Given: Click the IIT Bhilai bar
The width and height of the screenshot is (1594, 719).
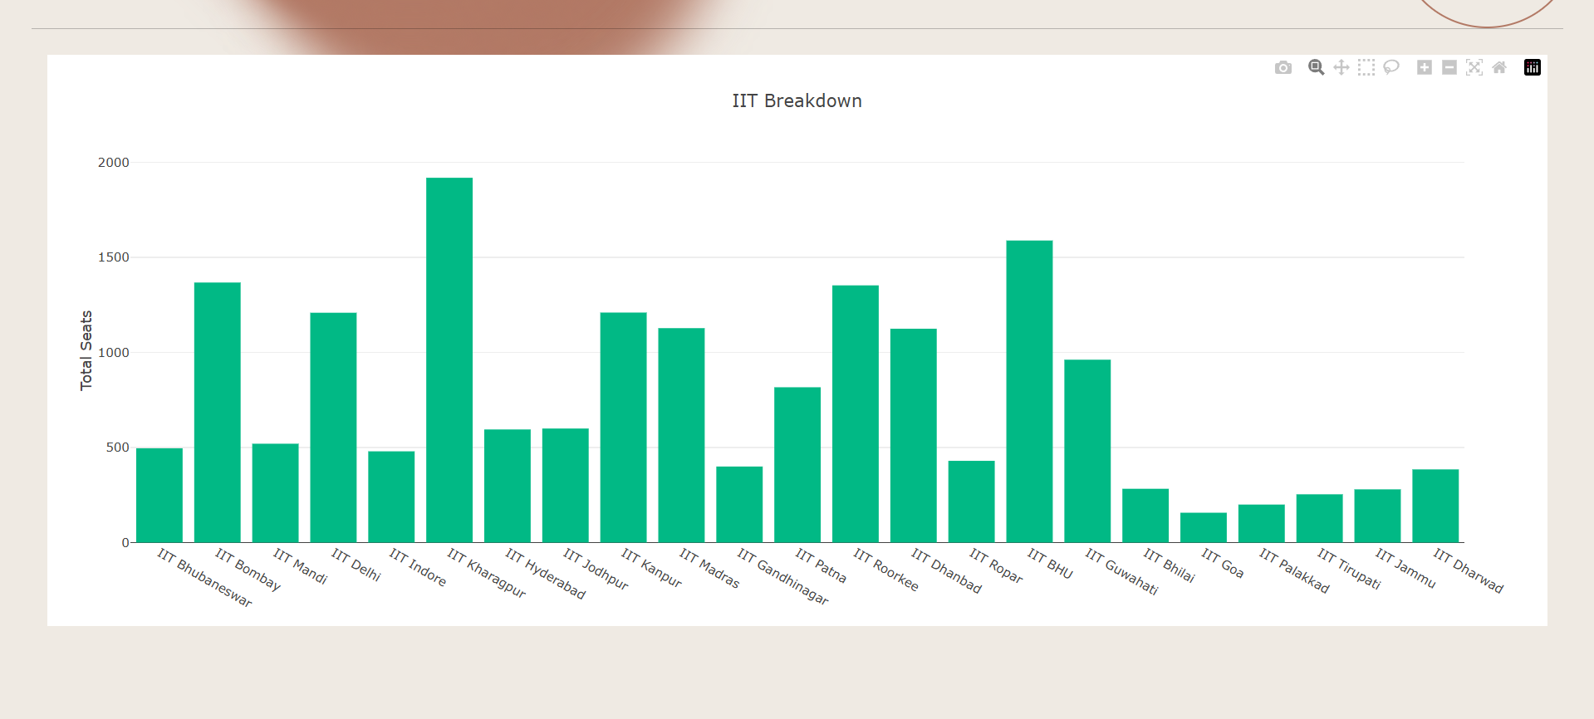Looking at the screenshot, I should 1145,516.
